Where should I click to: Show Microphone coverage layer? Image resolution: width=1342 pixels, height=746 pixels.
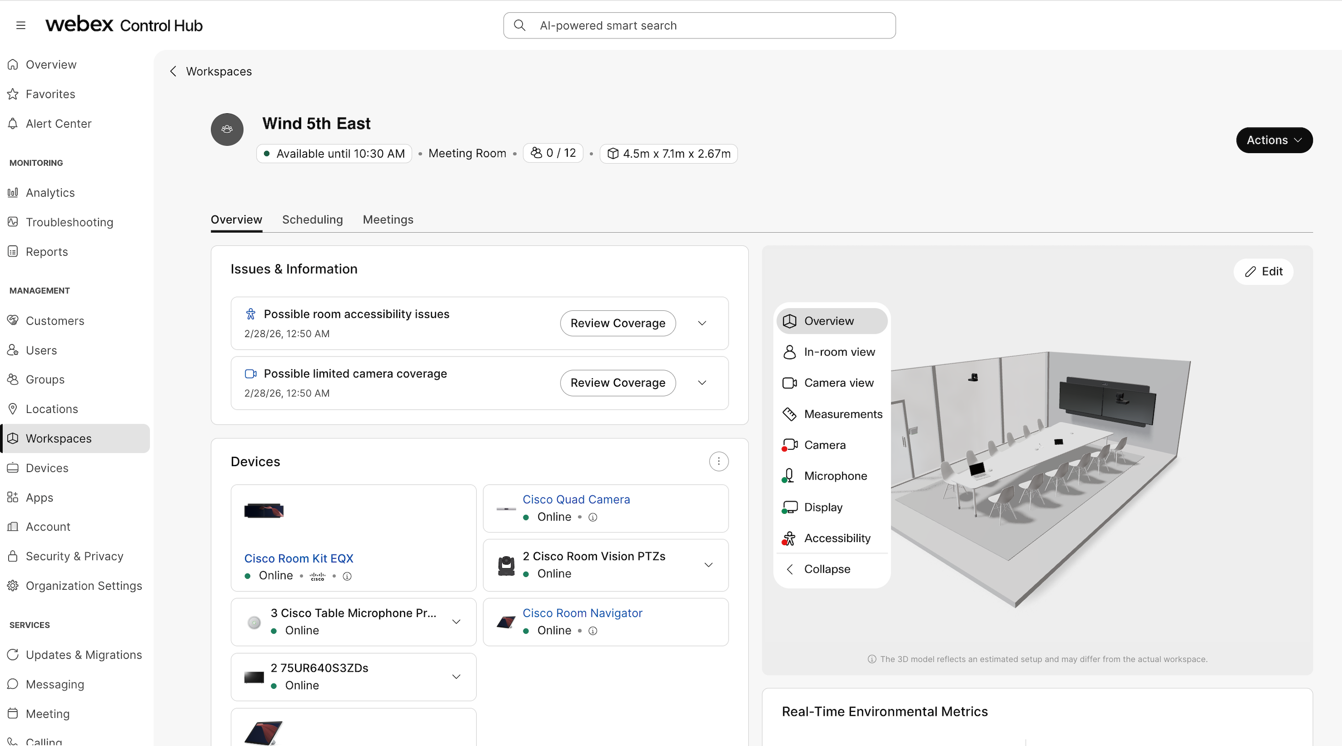click(831, 476)
